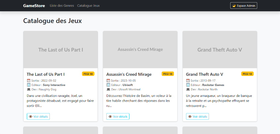Click building icon beside Sony Interactive
The width and height of the screenshot is (280, 134).
point(28,85)
